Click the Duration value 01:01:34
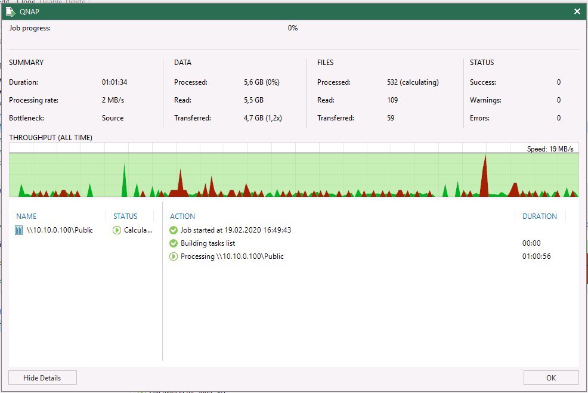 114,82
